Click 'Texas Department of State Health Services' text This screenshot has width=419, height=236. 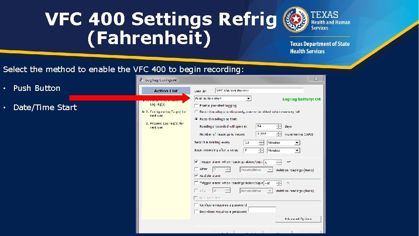(x=320, y=47)
